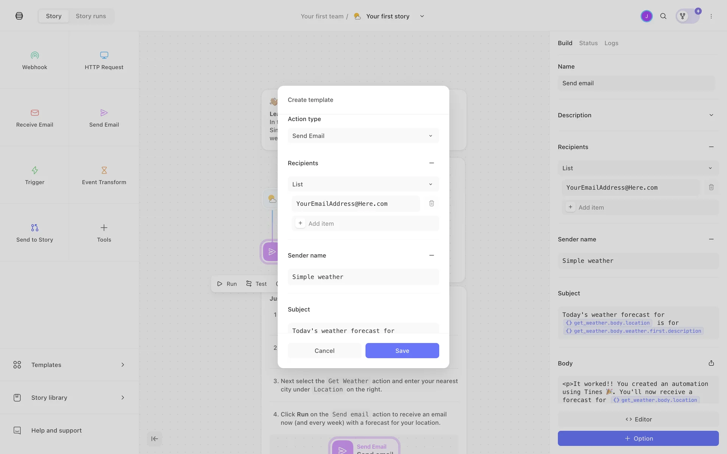Toggle the change control switch in header

click(688, 16)
